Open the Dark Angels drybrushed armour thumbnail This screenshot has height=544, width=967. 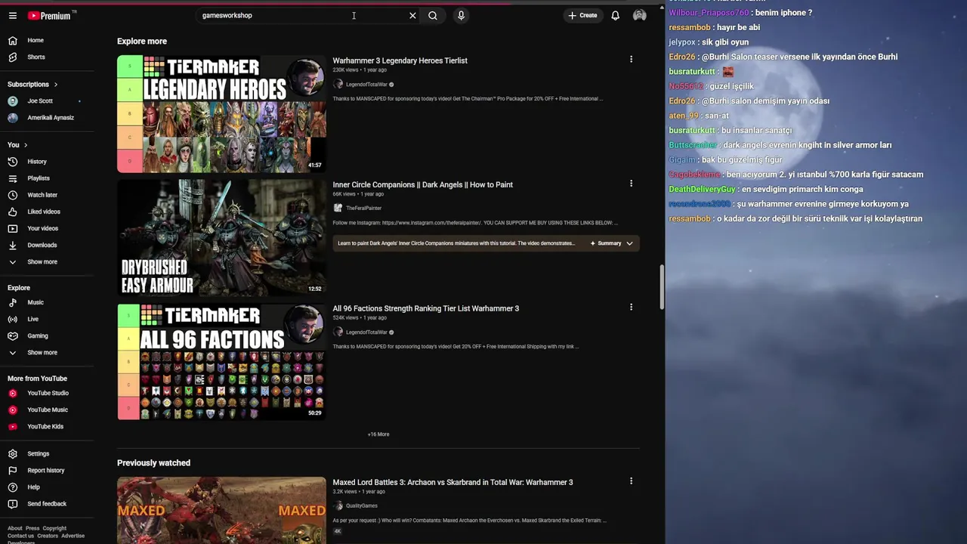(x=221, y=237)
